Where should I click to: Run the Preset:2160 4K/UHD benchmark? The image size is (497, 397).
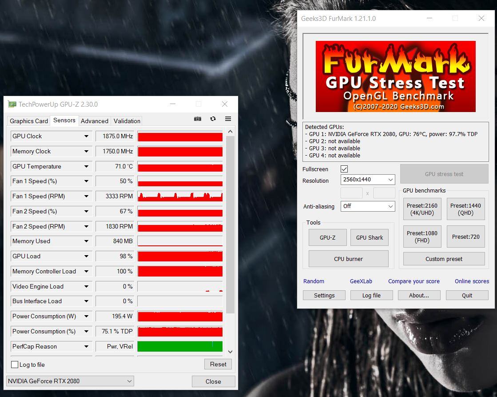tap(421, 209)
